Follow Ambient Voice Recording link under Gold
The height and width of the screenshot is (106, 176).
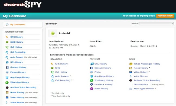pyautogui.click(x=147, y=80)
